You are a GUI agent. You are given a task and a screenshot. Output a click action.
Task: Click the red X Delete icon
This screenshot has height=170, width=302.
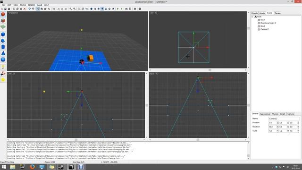click(25, 9)
